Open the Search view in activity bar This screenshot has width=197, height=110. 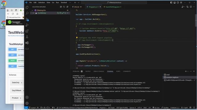click(27, 13)
